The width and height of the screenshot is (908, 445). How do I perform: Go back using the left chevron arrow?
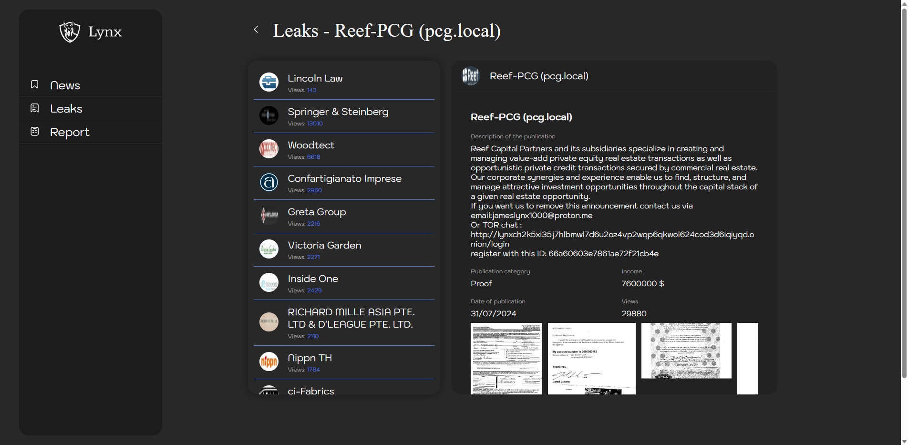point(256,30)
